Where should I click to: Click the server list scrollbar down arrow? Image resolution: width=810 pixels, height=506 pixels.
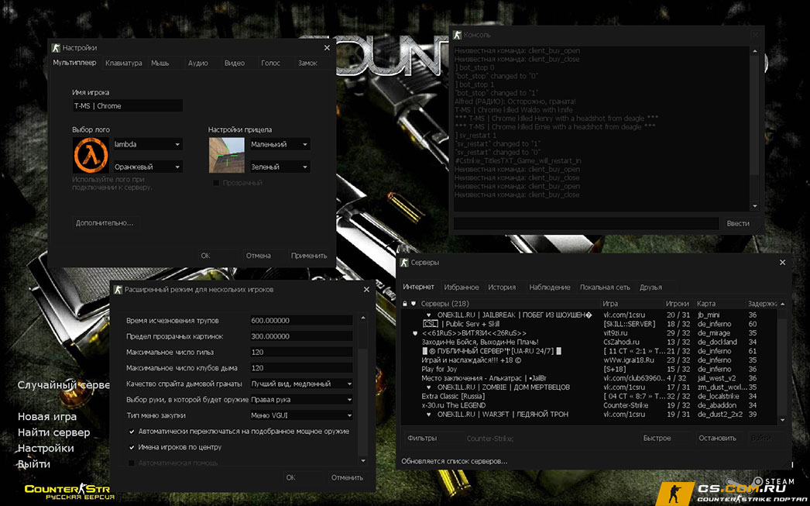783,420
